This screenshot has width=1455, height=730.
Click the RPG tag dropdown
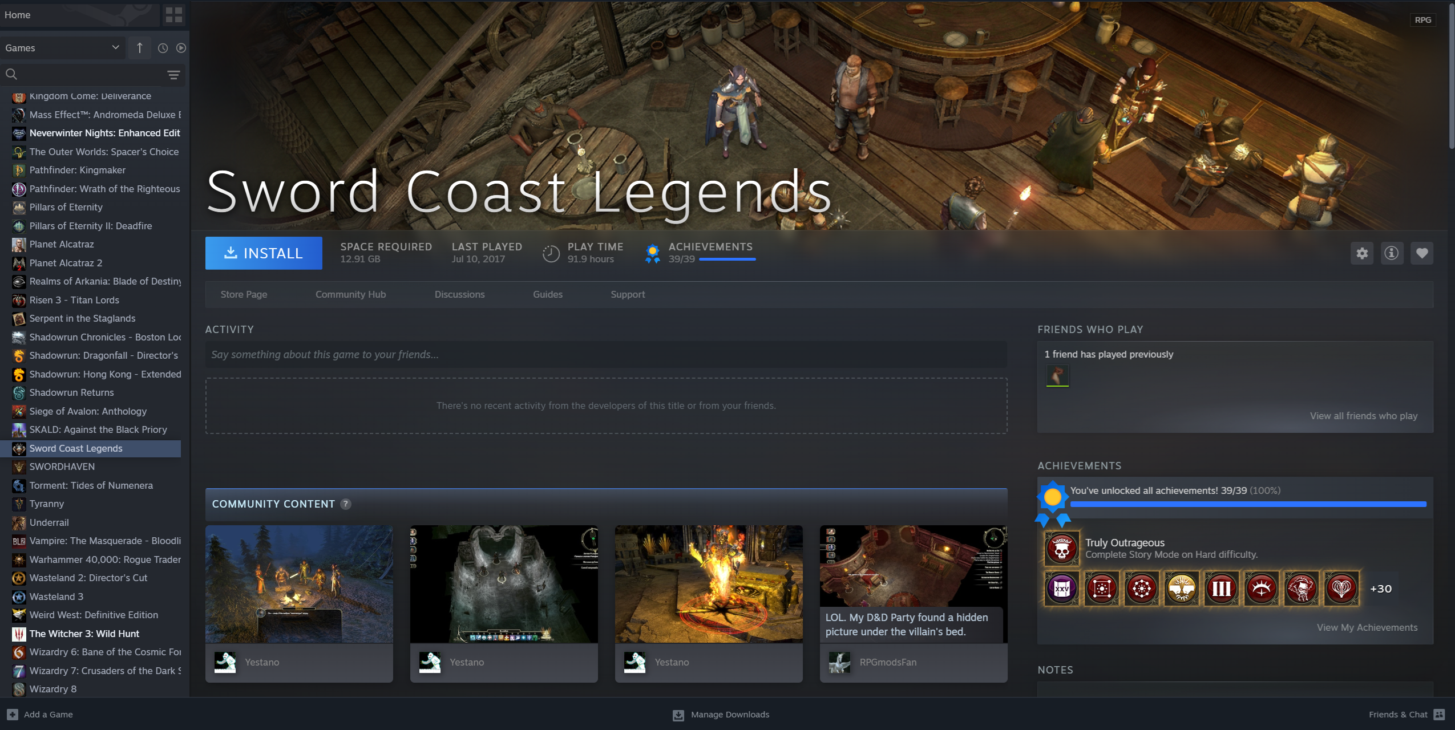point(1422,20)
